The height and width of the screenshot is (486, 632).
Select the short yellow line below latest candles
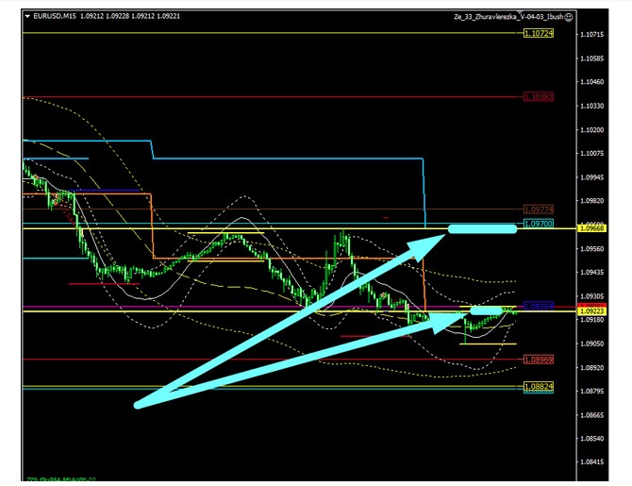[x=488, y=344]
